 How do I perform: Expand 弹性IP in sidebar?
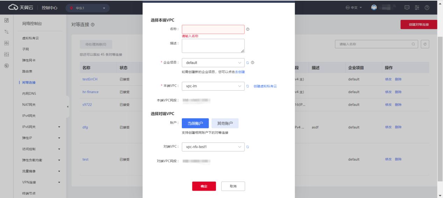click(x=59, y=138)
